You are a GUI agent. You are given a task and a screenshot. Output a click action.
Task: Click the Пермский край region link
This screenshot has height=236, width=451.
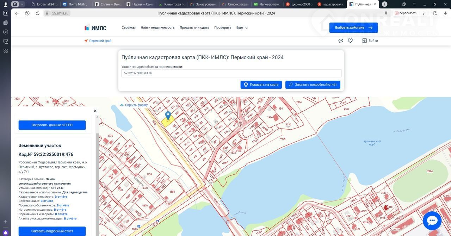(100, 41)
